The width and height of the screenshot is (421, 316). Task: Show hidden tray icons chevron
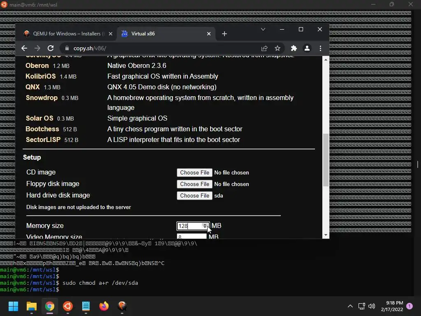pyautogui.click(x=350, y=306)
